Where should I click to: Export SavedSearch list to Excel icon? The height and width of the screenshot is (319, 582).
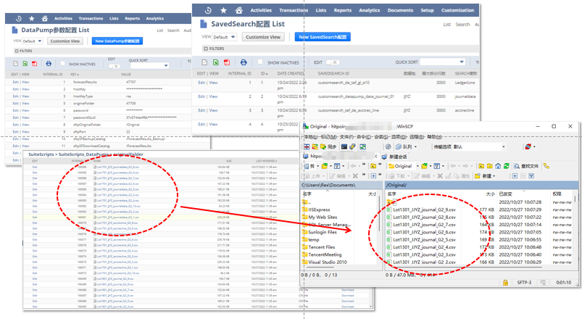(216, 63)
